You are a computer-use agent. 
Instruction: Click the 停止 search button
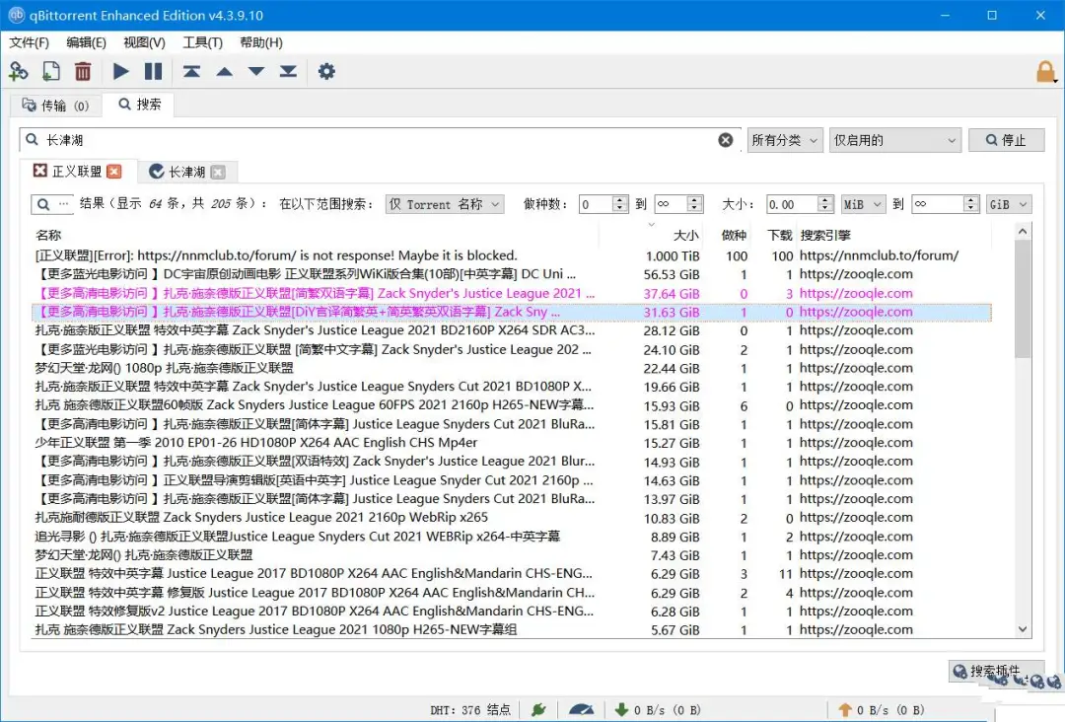(1005, 140)
